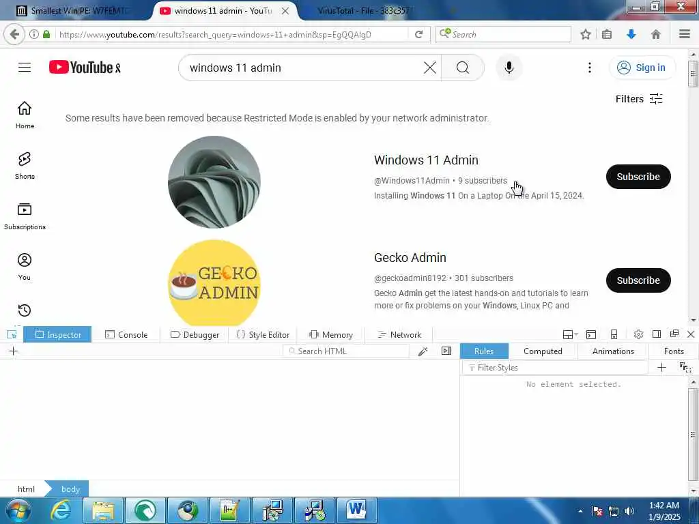Screen dimensions: 699x524
Task: Collapse the inspector sidebar pane toggle
Action: [x=446, y=351]
